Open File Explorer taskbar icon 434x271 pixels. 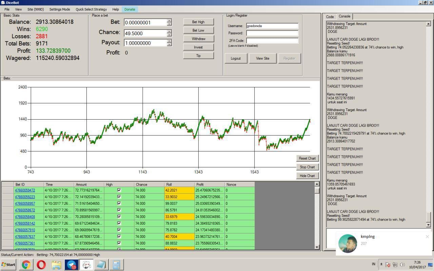click(56, 265)
